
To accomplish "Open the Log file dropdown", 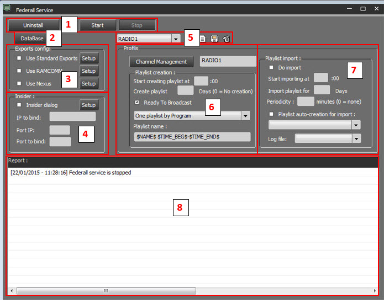I will pos(356,139).
